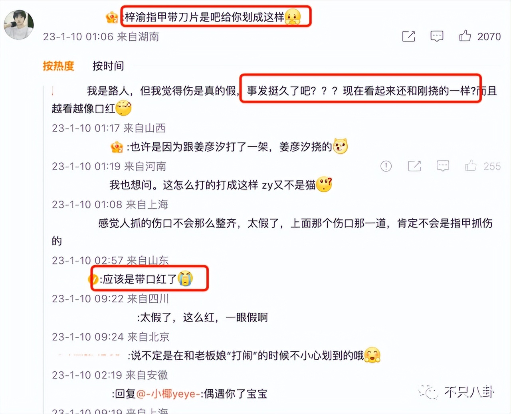Share the top comment via forward icon
Screen dimensions: 511x414
click(408, 36)
